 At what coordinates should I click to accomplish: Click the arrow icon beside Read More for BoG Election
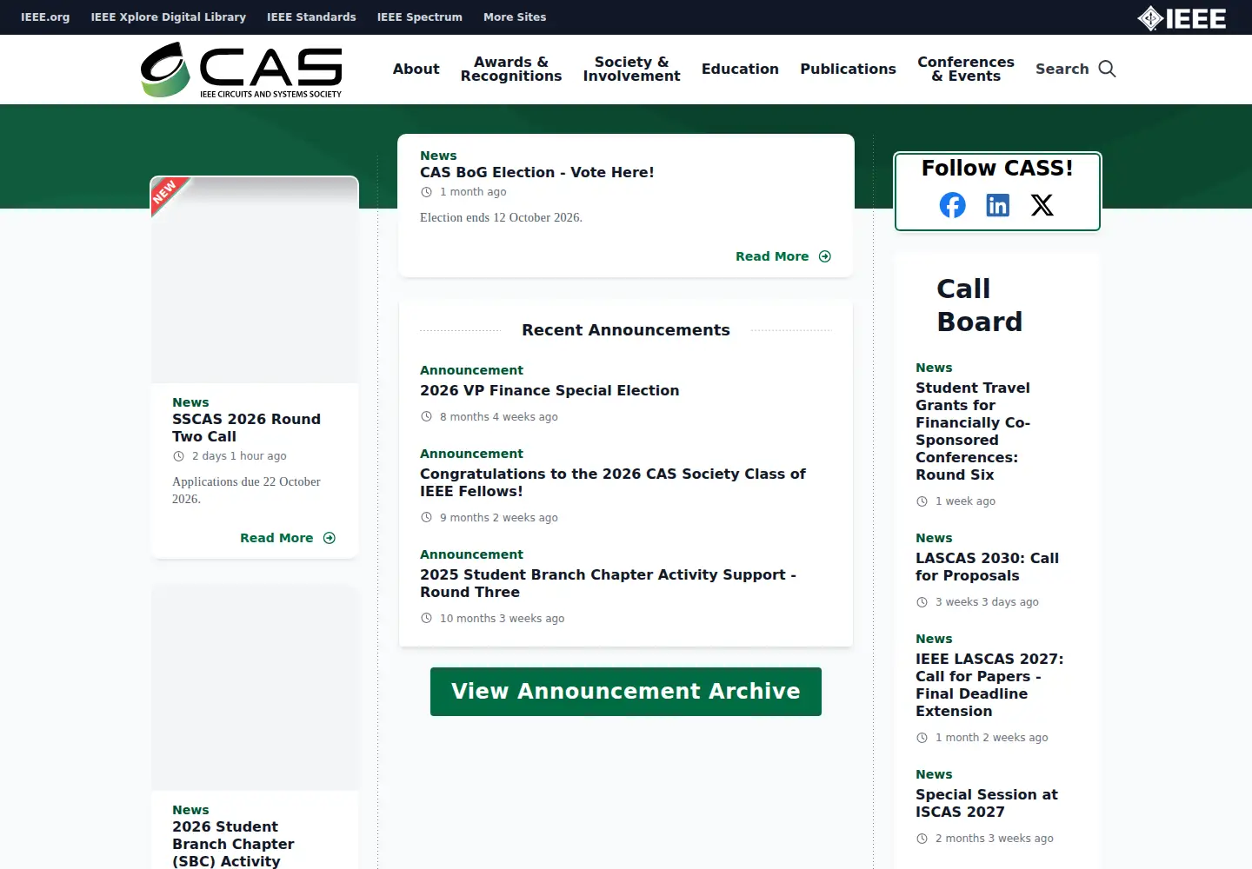[825, 256]
